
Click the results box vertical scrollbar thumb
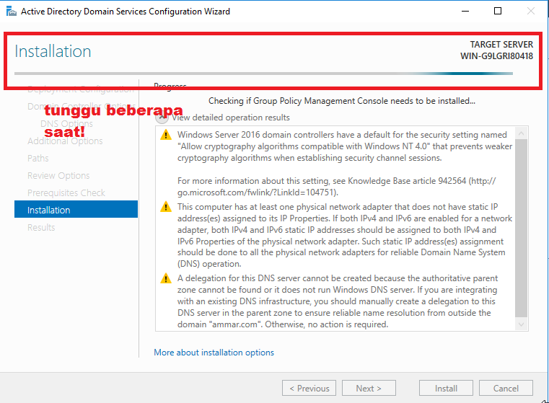(521, 228)
